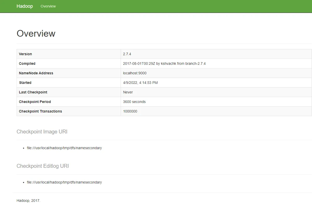Select the Started row label
Screen dimensions: 312x207
(x=25, y=83)
